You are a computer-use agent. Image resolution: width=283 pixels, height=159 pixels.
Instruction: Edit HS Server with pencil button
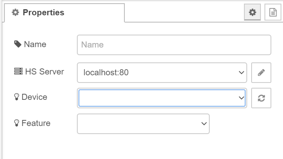point(261,72)
